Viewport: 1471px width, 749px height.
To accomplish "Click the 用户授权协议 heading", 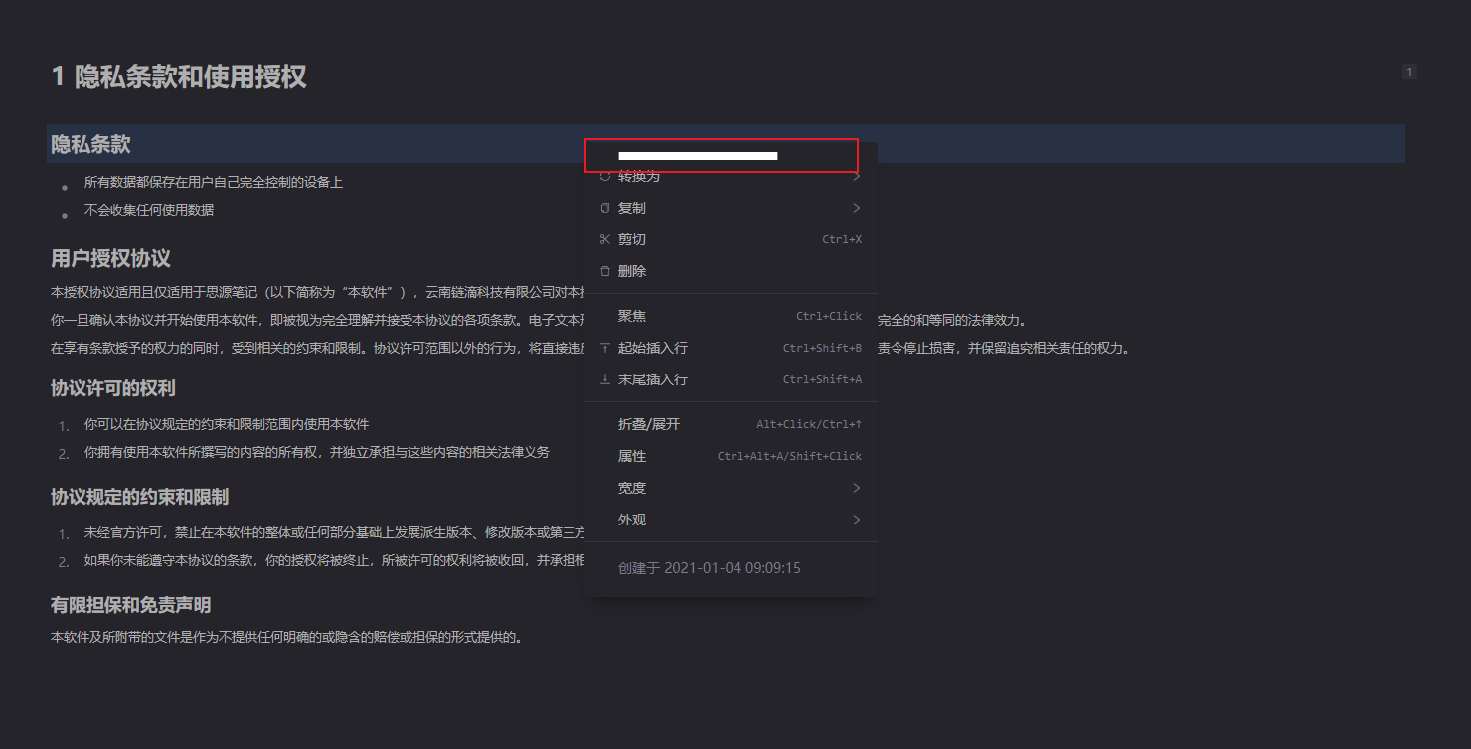I will click(110, 259).
